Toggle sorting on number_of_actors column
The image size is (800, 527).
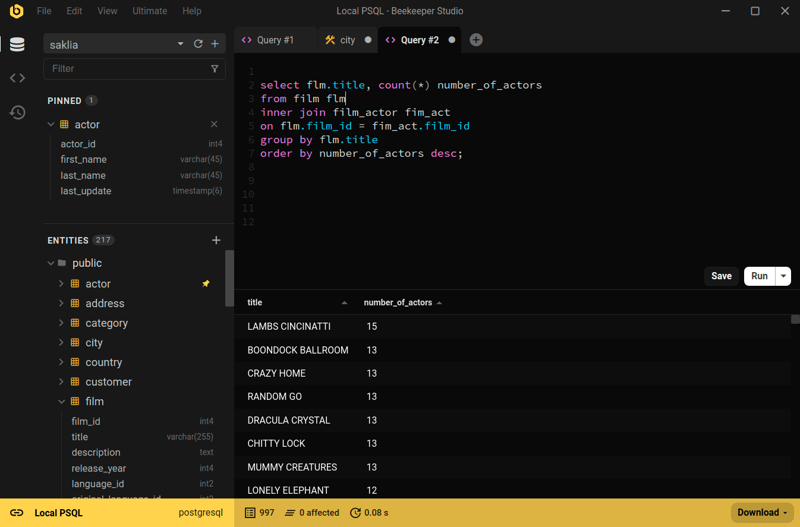(x=439, y=302)
